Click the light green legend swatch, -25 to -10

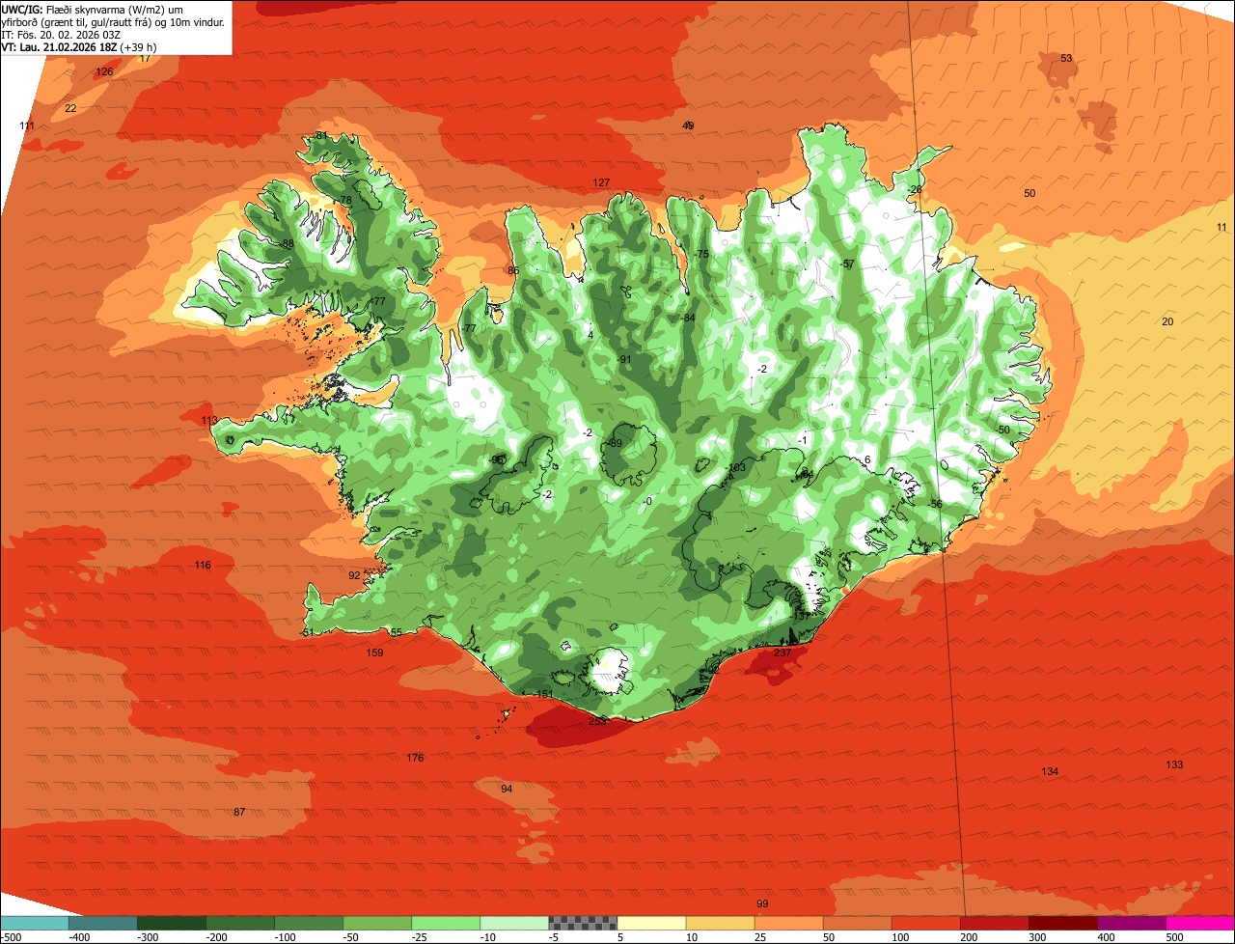(x=446, y=924)
